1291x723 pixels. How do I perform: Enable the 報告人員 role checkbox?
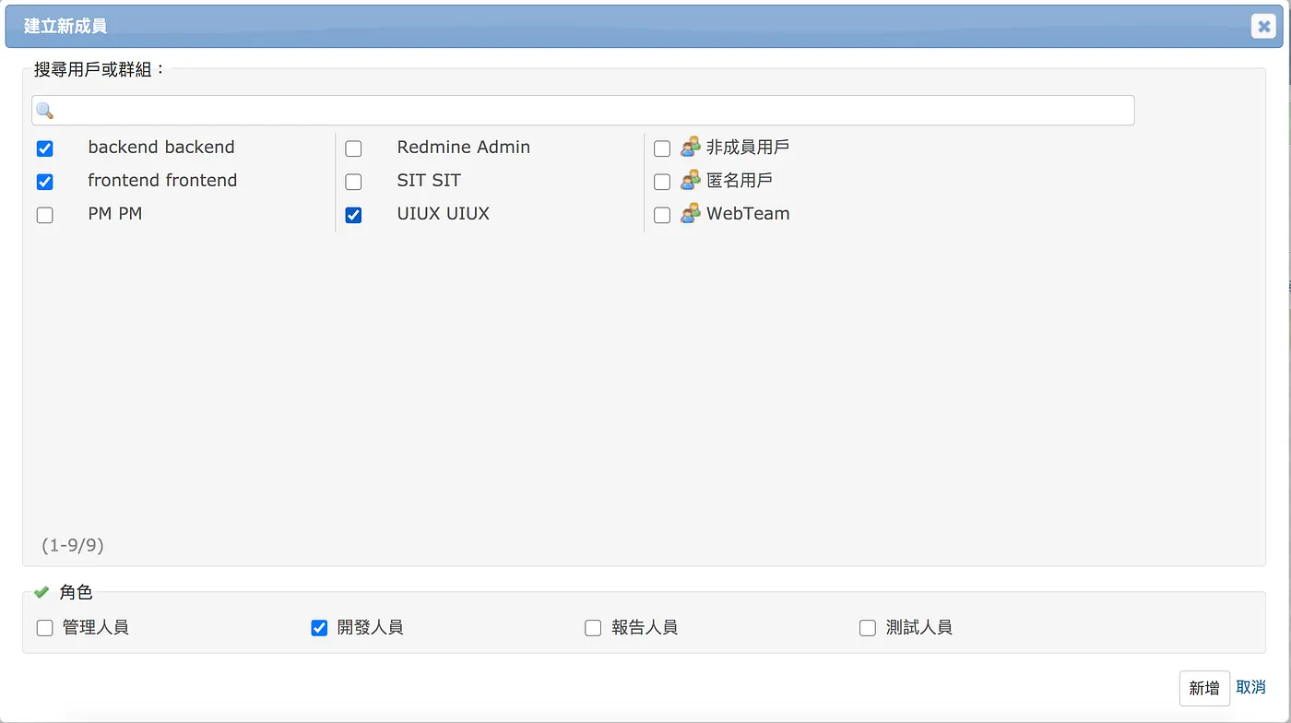pos(593,628)
